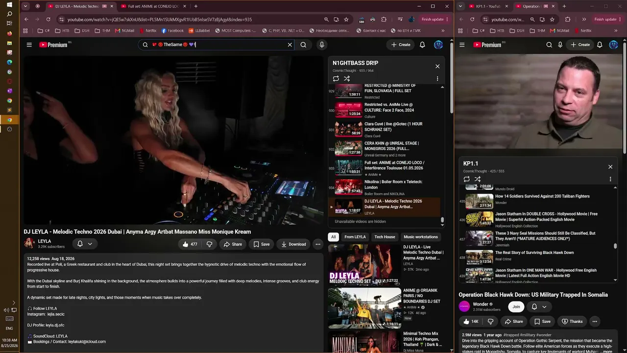Open more actions menu for DJ LEYLA video
Screen dimensions: 627x353
coord(318,244)
